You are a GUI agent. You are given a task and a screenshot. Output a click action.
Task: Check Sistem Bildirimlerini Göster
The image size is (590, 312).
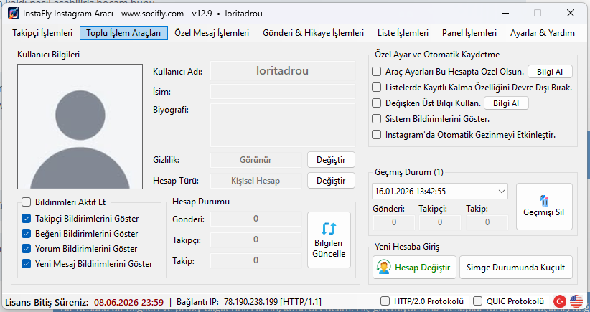376,119
